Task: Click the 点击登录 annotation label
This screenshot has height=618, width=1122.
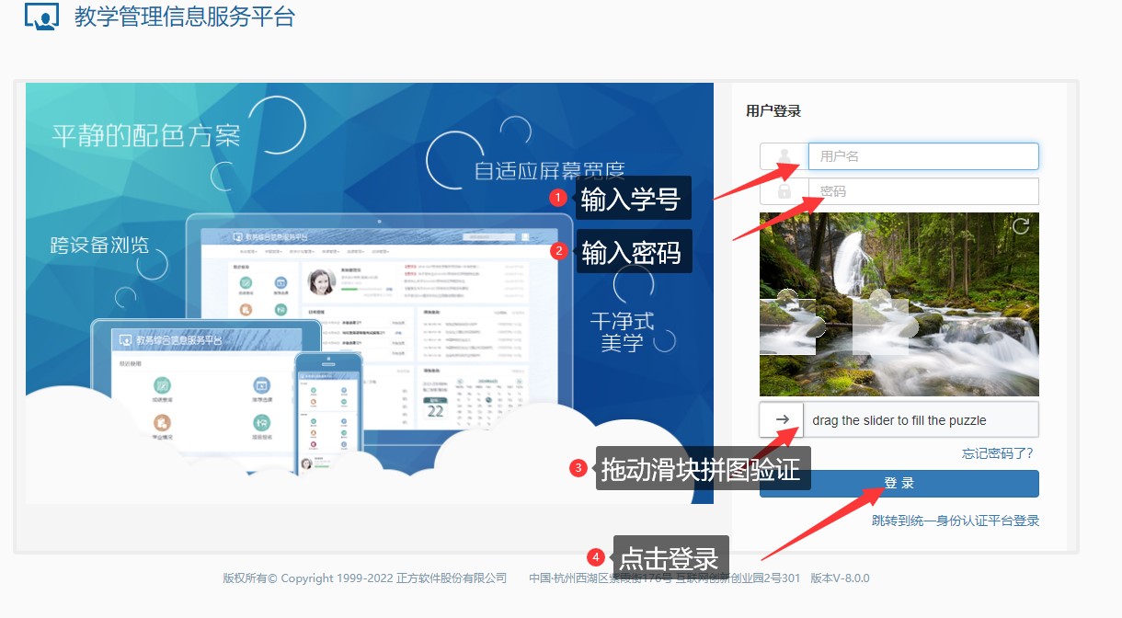Action: point(670,555)
